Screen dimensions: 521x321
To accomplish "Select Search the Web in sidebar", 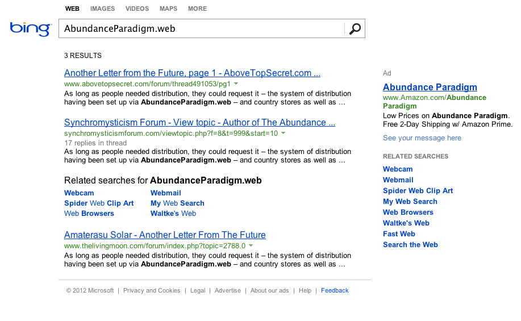I will (x=410, y=245).
